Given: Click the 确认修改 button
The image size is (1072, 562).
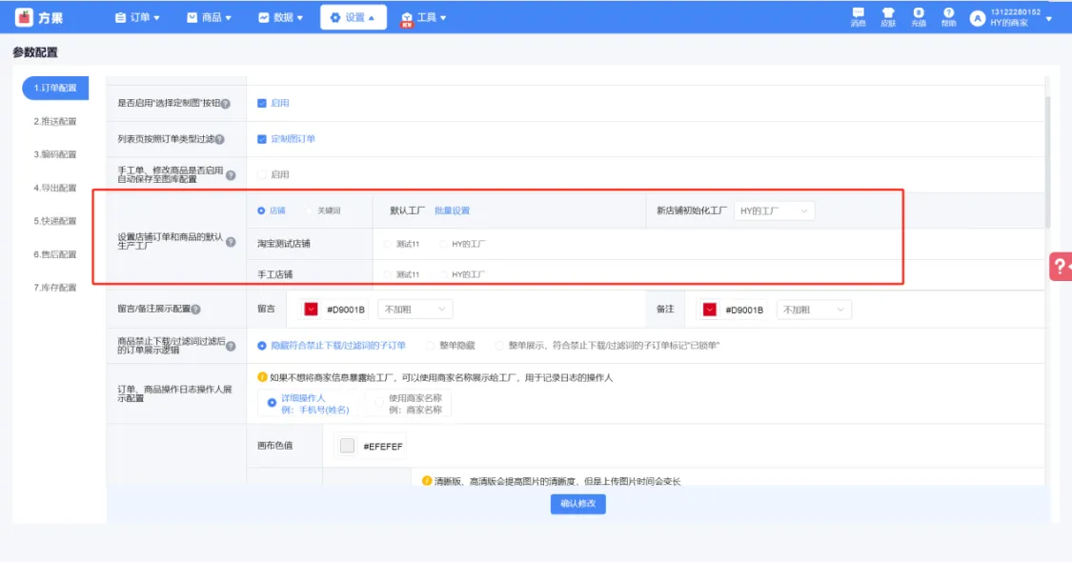Looking at the screenshot, I should coord(577,504).
